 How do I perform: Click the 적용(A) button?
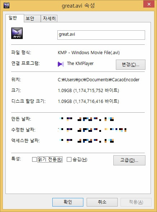click(x=136, y=202)
